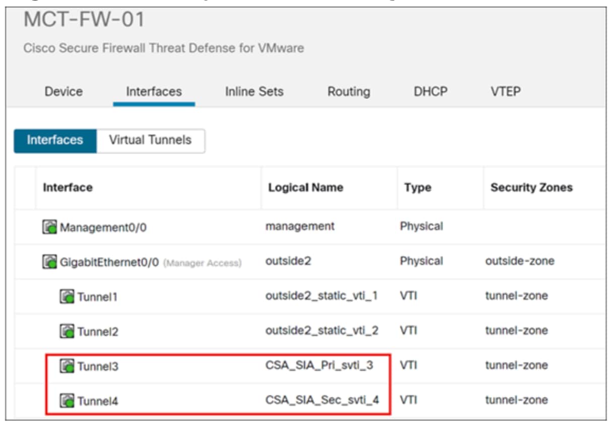This screenshot has height=426, width=612.
Task: Open the Interfaces top tab
Action: (154, 92)
